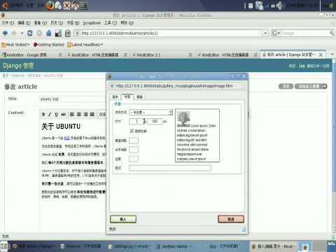
Task: Click the green Insert button in image dialog
Action: (123, 219)
